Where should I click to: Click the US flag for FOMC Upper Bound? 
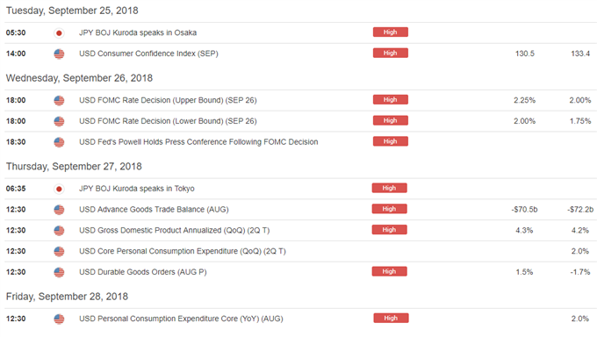point(59,101)
